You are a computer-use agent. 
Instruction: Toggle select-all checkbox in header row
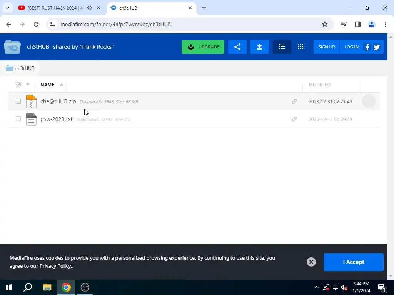point(18,85)
